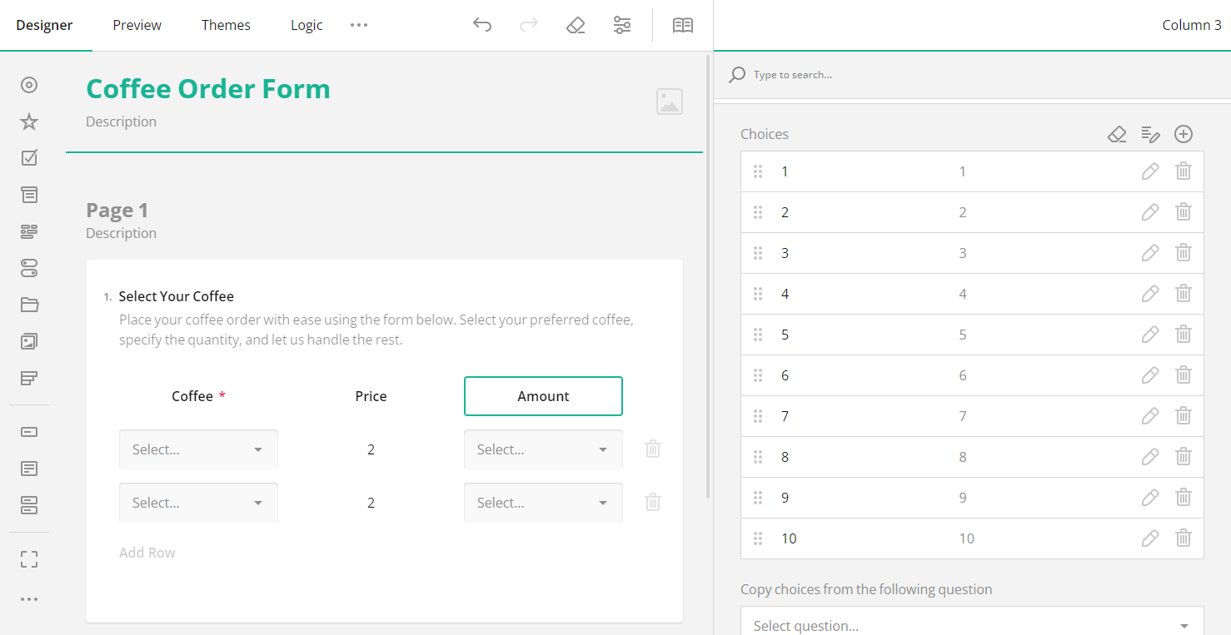1231x635 pixels.
Task: Open the Amount dropdown in the second row
Action: pos(543,502)
